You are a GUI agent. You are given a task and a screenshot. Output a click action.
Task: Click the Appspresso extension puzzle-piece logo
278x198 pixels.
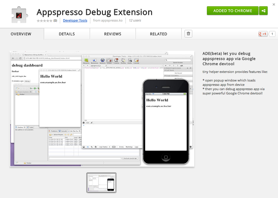19,15
